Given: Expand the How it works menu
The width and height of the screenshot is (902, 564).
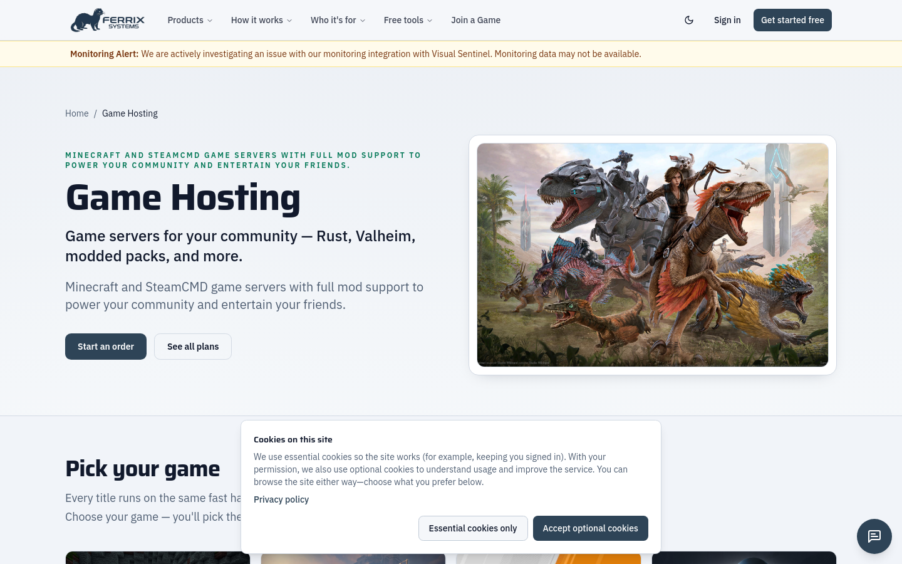Looking at the screenshot, I should tap(261, 20).
